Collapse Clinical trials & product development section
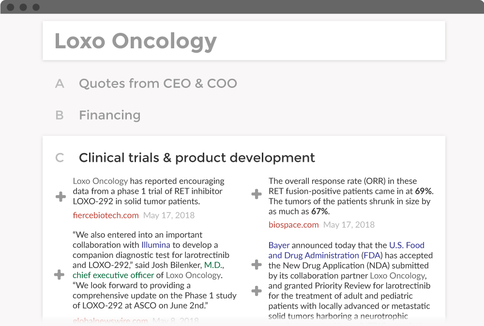This screenshot has width=484, height=326. pos(197,158)
